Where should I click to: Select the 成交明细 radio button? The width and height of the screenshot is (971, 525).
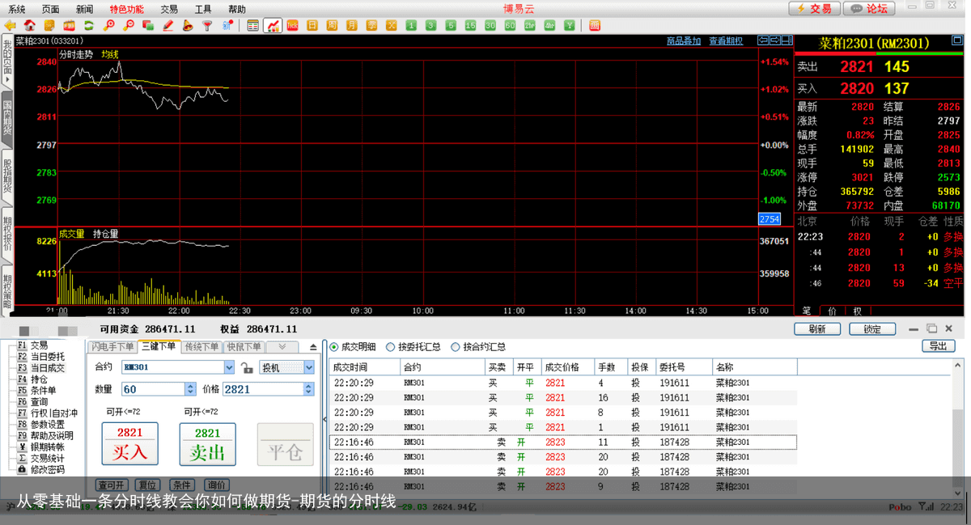(x=334, y=347)
